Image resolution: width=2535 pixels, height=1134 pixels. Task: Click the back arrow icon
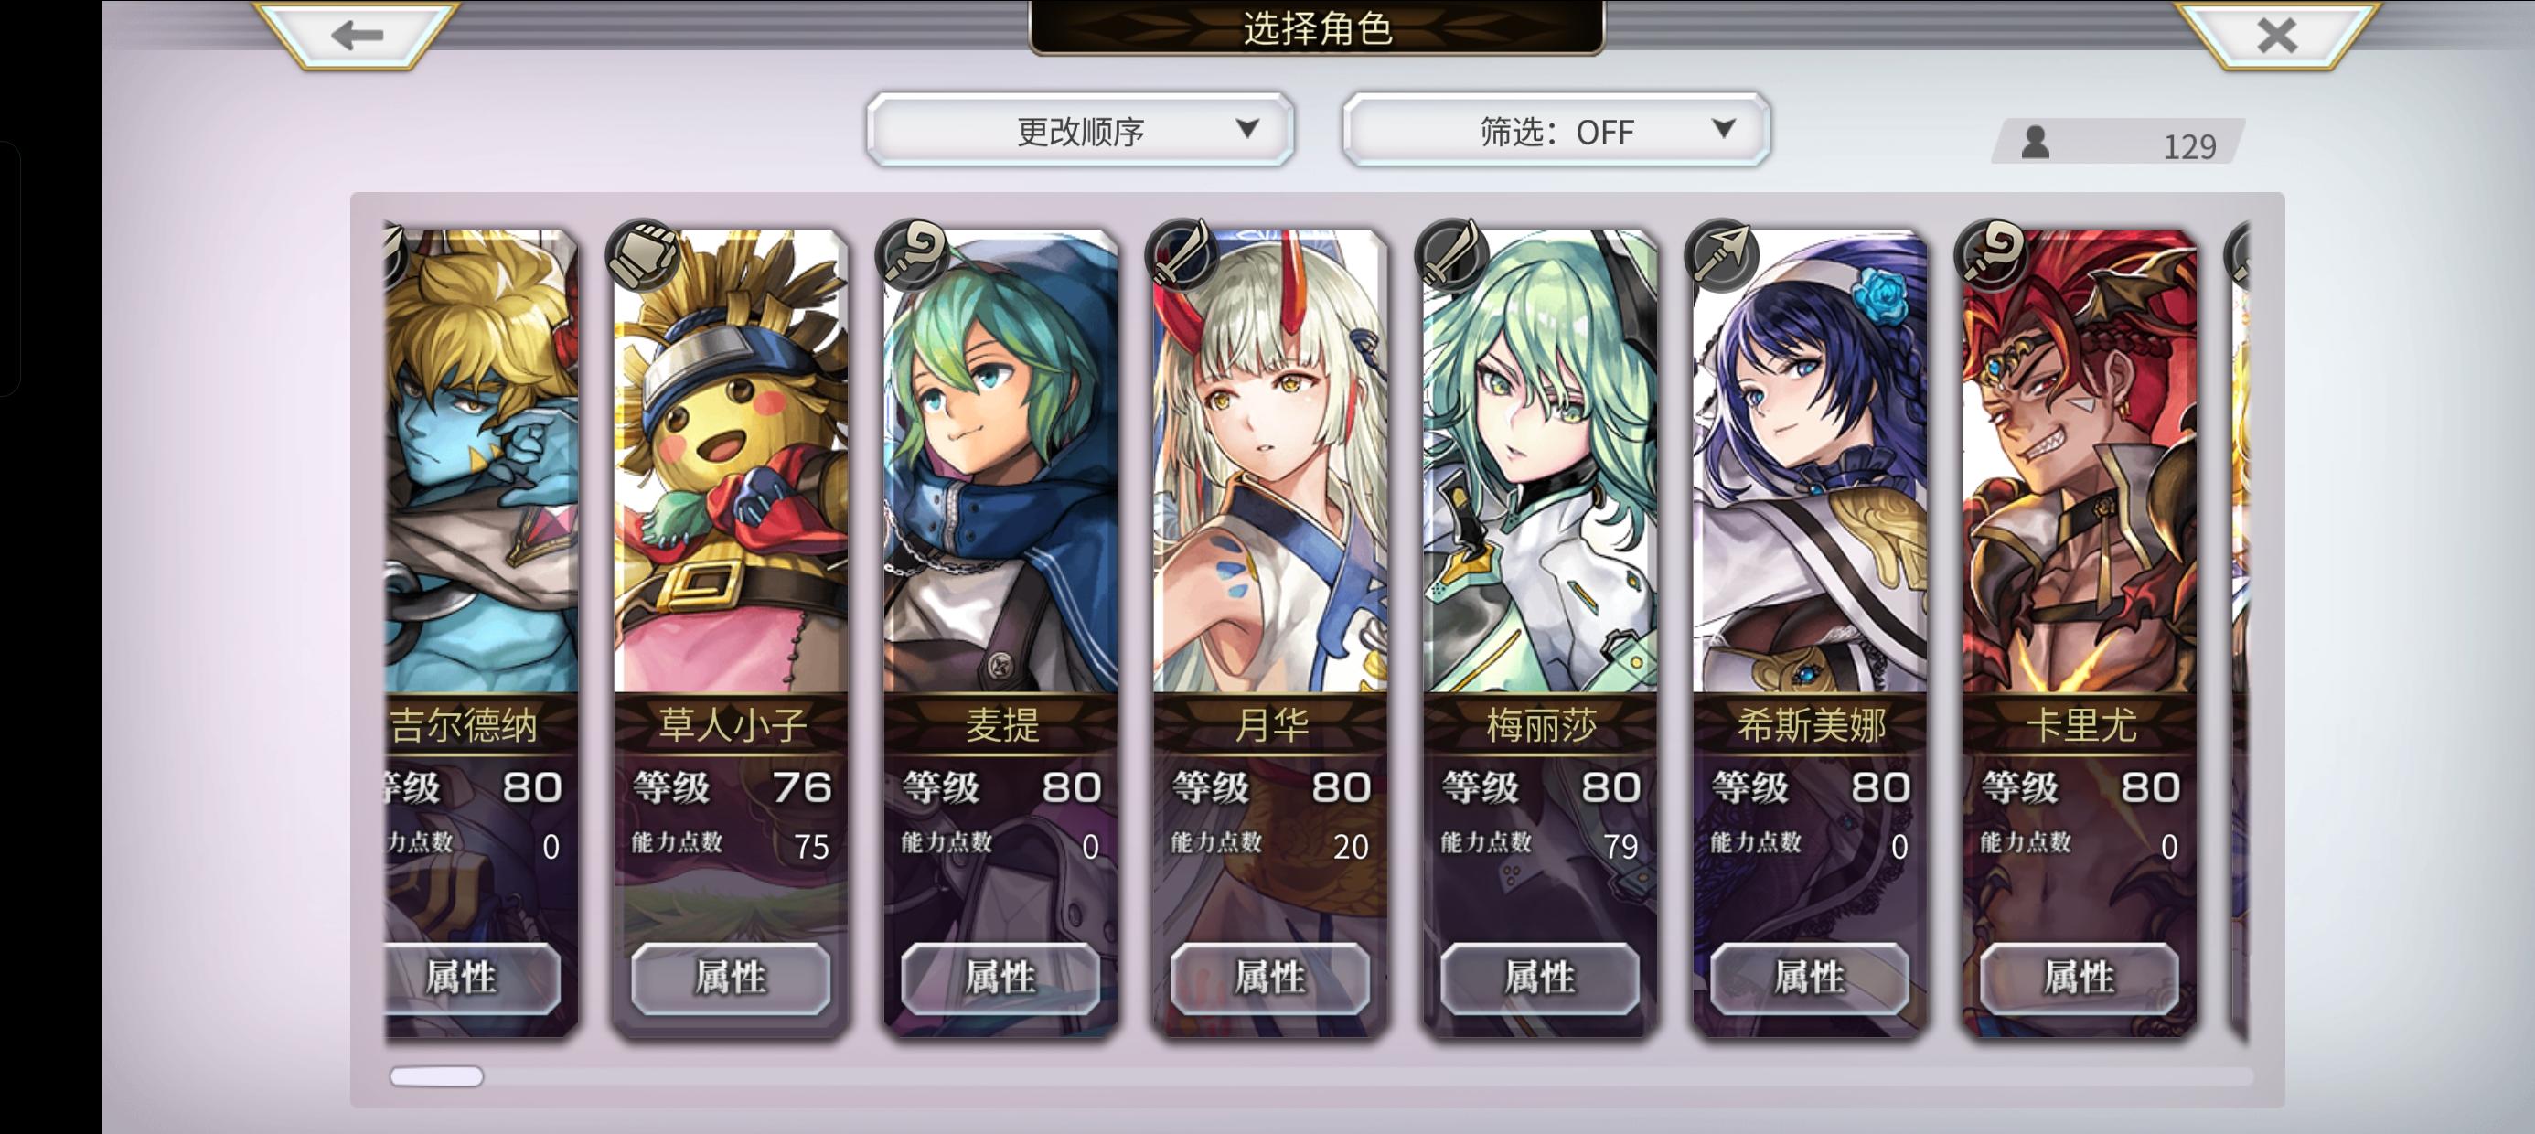358,37
